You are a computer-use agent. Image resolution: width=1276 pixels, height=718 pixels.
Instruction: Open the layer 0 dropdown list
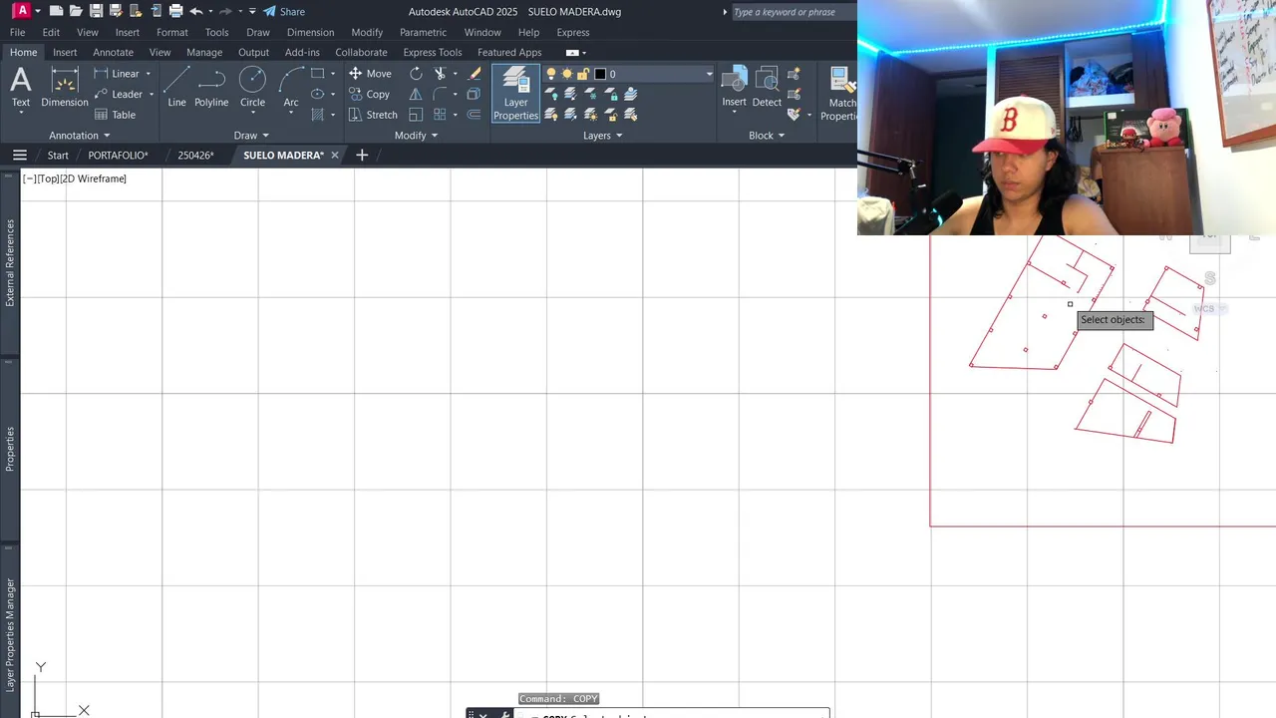click(709, 74)
